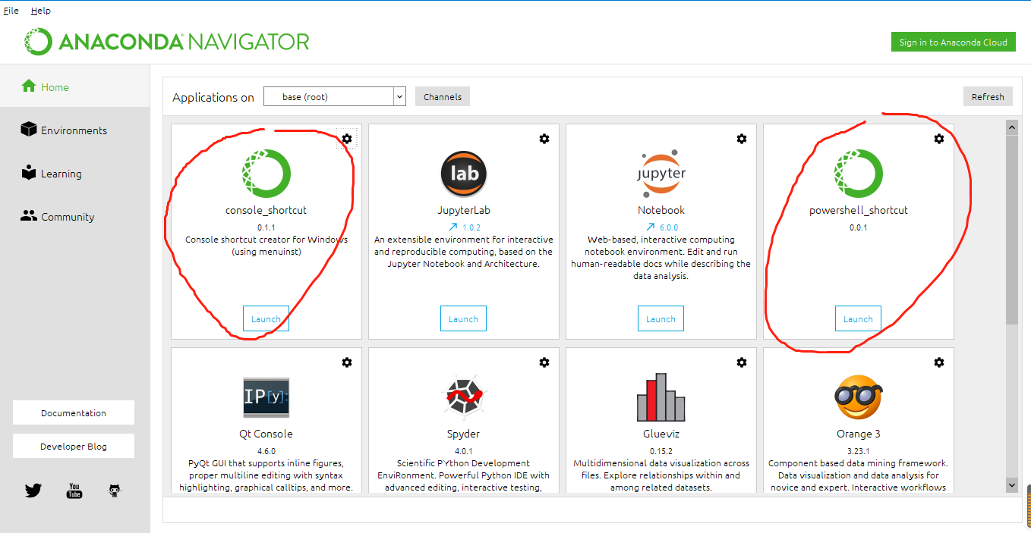1031x533 pixels.
Task: Switch to the Learning tab
Action: coord(75,173)
